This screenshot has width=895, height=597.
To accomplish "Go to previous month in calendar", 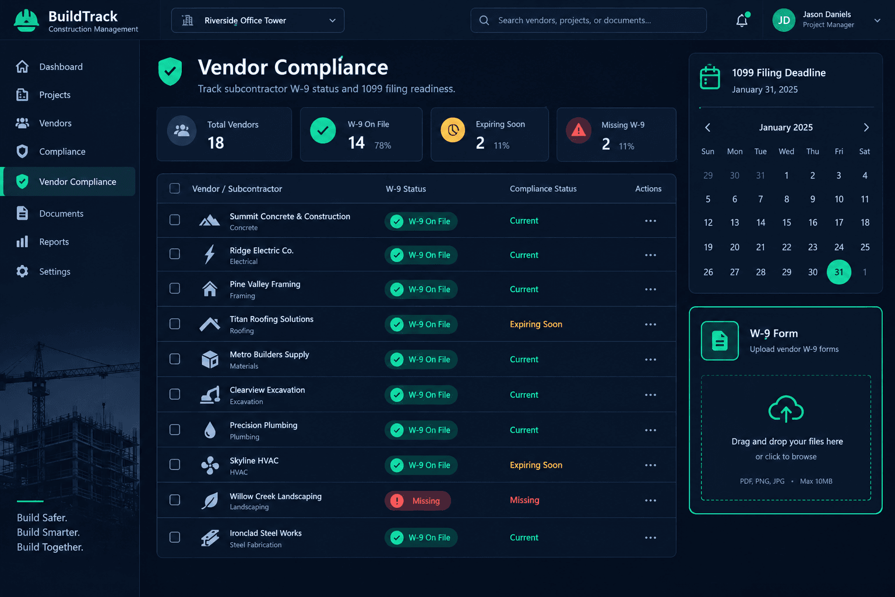I will tap(708, 128).
